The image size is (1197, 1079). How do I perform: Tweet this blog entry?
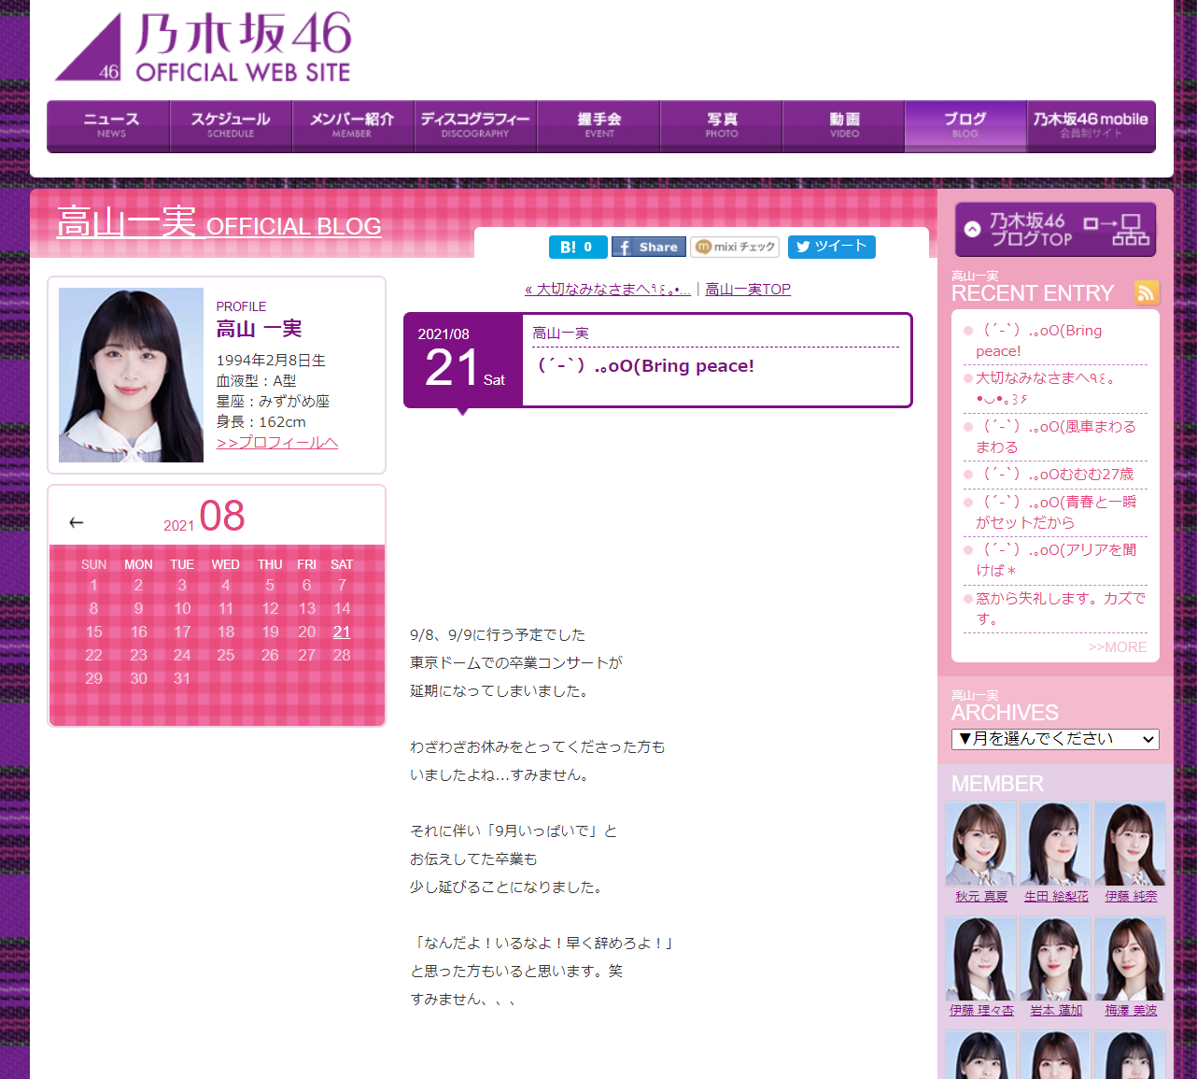point(831,247)
